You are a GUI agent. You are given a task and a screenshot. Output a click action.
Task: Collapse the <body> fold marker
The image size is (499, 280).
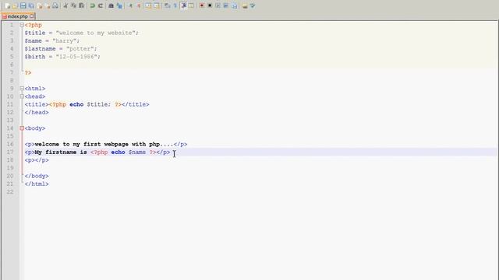pos(22,128)
